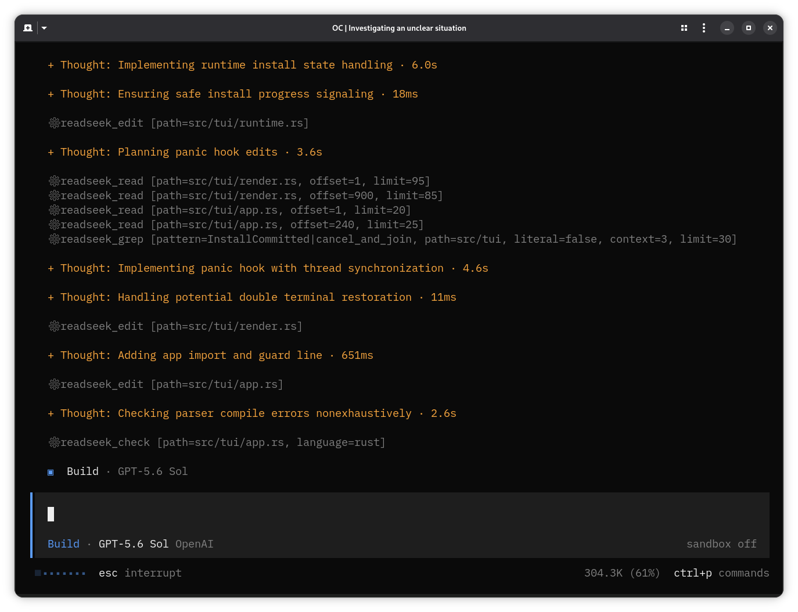Switch agent via blue 'Build' label

tap(63, 544)
